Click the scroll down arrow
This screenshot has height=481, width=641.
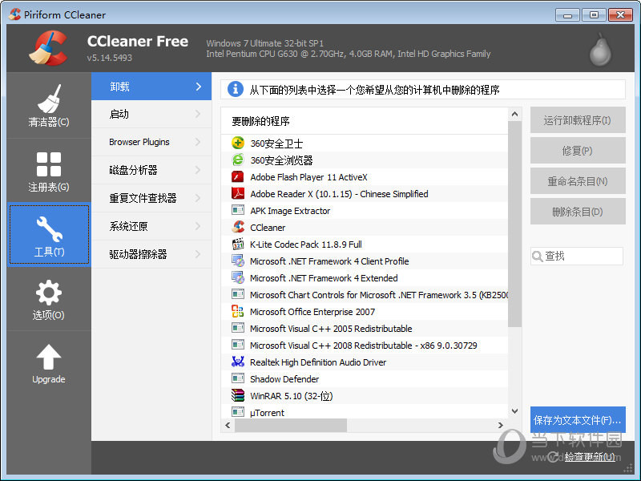(514, 411)
